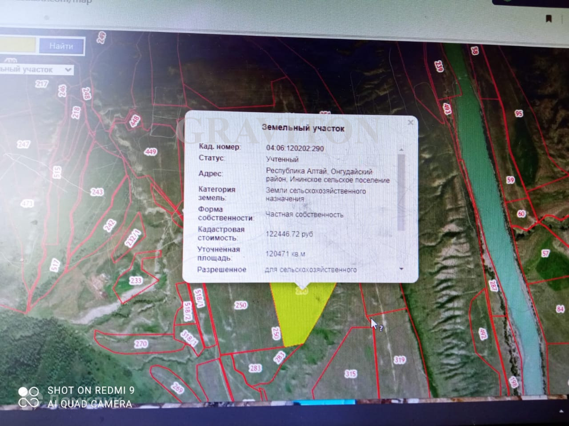
Task: Click the popup scrollbar thumb
Action: (x=401, y=192)
